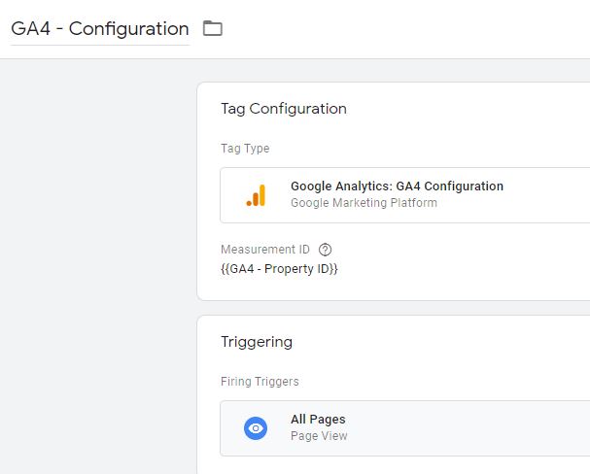
Task: Open Measurement ID help question mark
Action: click(326, 250)
